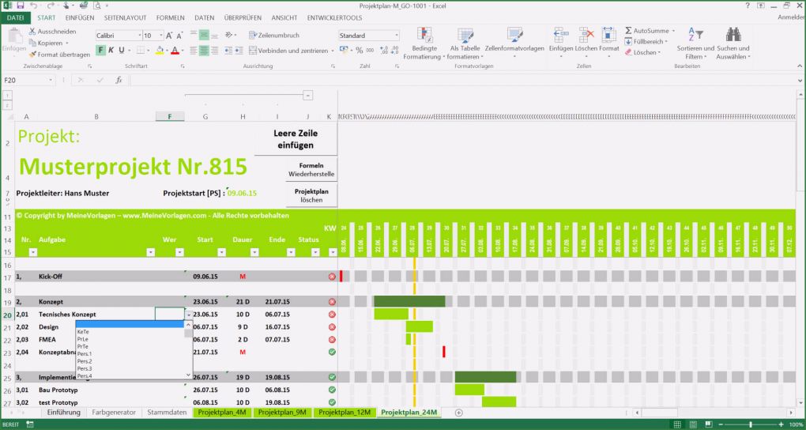Select Pers.1 in the open dropdown list
The height and width of the screenshot is (430, 806).
pyautogui.click(x=85, y=353)
